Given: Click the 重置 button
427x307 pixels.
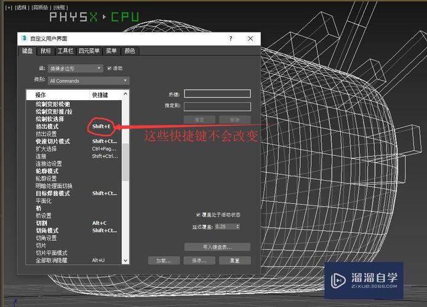Looking at the screenshot, I should click(235, 260).
